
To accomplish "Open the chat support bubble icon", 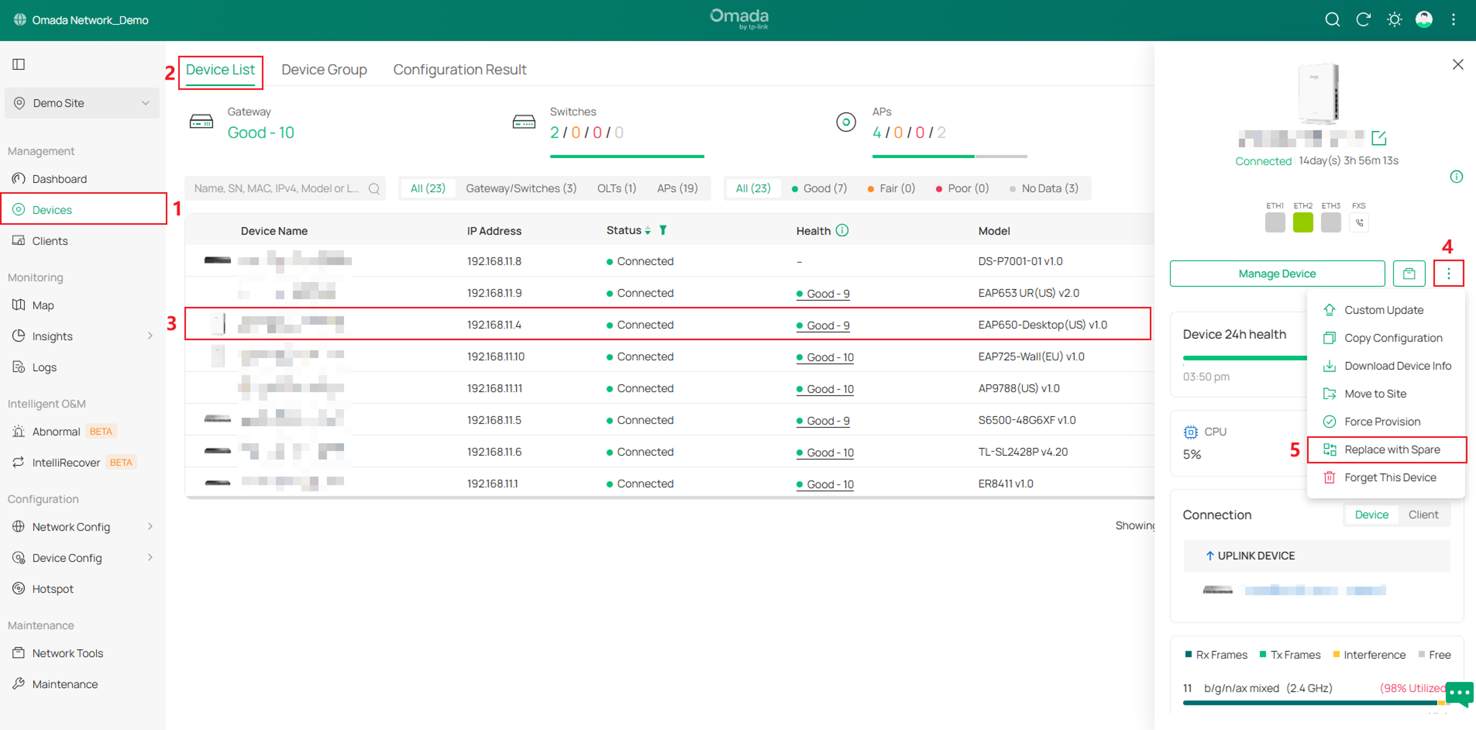I will tap(1459, 694).
